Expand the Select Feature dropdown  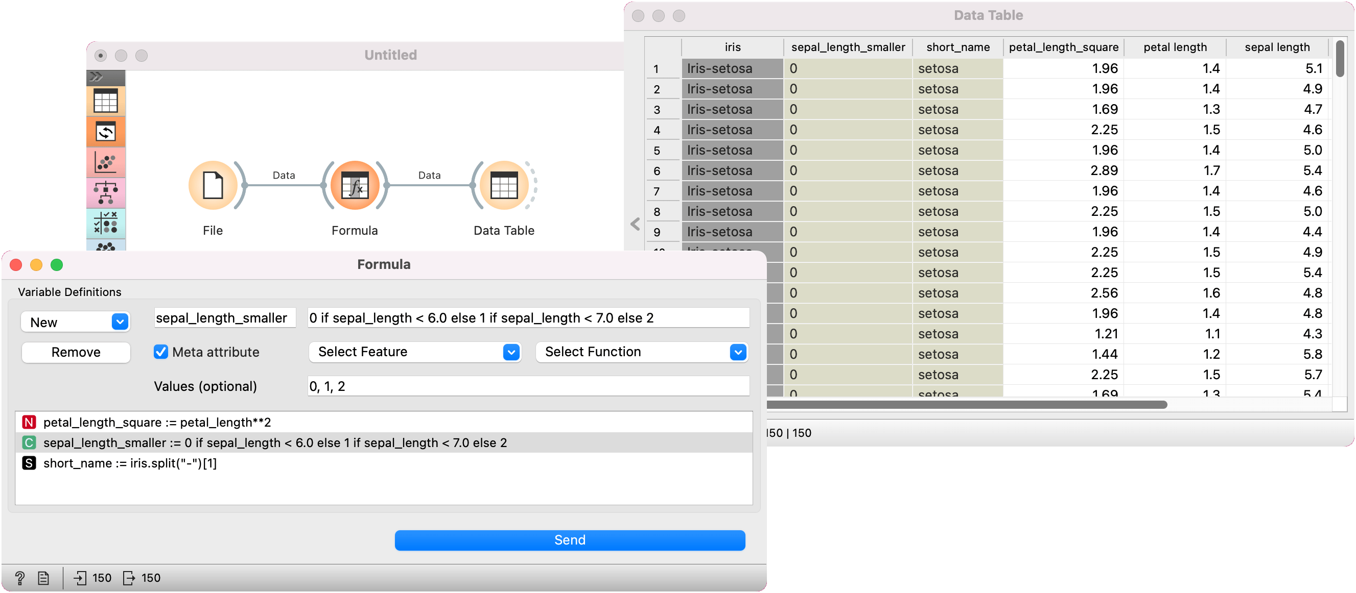tap(415, 352)
